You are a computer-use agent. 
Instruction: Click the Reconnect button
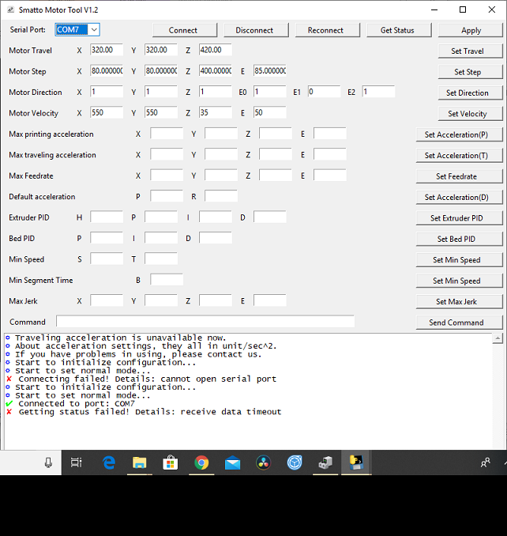click(327, 30)
